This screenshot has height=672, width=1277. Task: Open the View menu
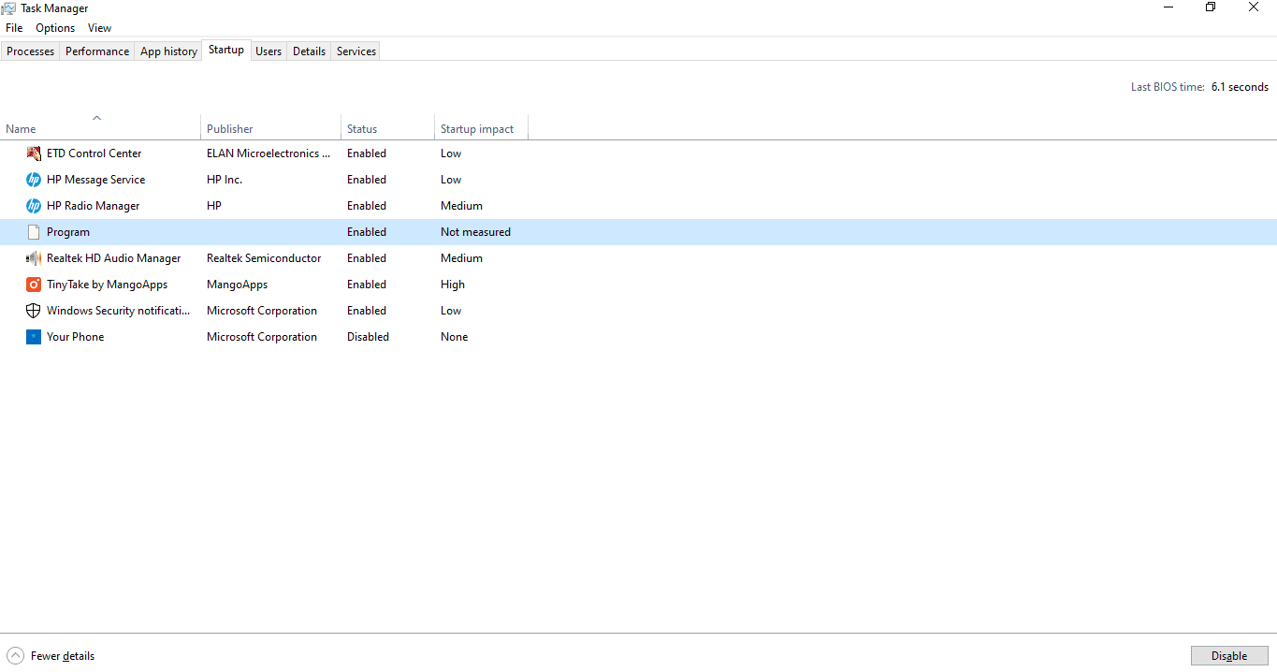[x=98, y=27]
